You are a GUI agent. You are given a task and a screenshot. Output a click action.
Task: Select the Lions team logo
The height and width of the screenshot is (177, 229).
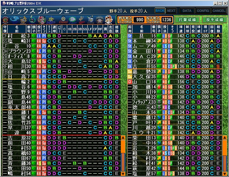[73, 20]
